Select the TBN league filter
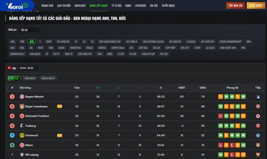Screen dimensions: 267x159 tap(22, 41)
